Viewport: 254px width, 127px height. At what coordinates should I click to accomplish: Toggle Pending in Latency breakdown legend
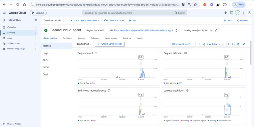click(x=184, y=120)
